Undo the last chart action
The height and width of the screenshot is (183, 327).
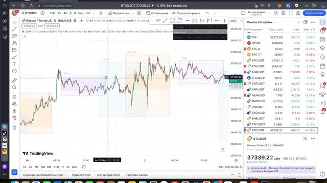[207, 13]
